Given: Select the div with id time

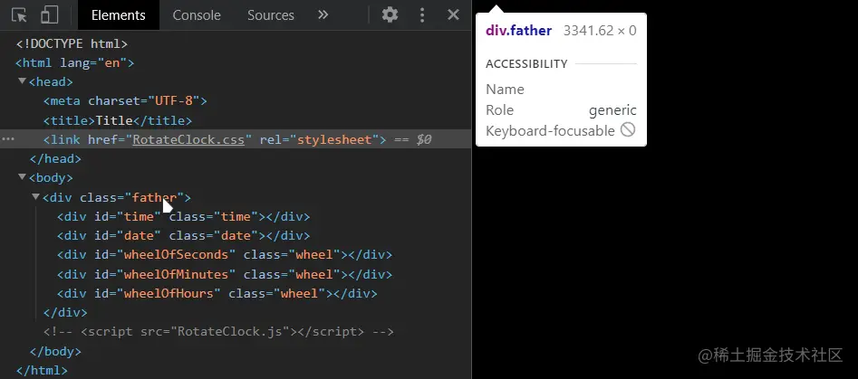Looking at the screenshot, I should coord(183,216).
